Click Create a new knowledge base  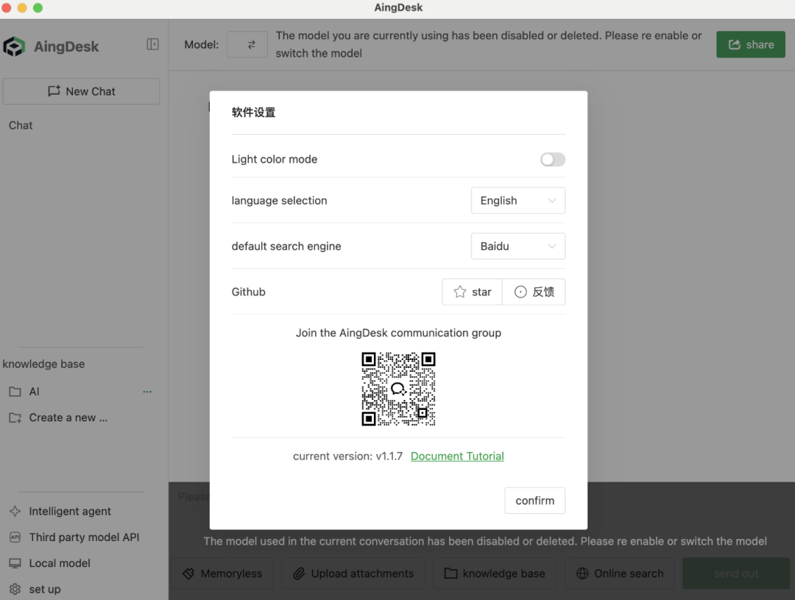click(68, 418)
